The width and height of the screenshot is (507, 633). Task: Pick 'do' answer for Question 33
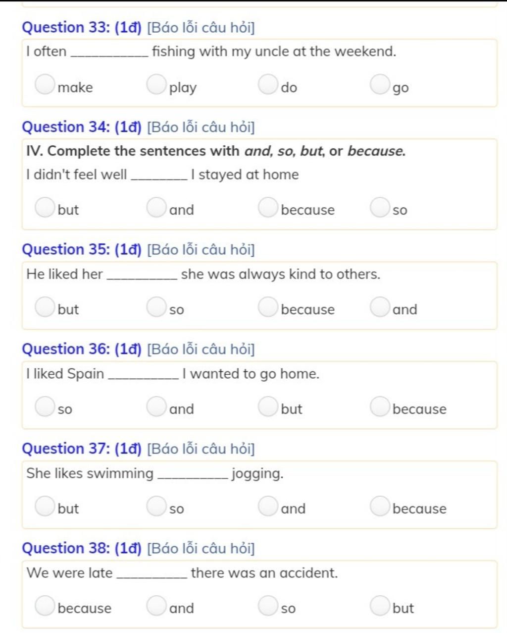[x=268, y=84]
